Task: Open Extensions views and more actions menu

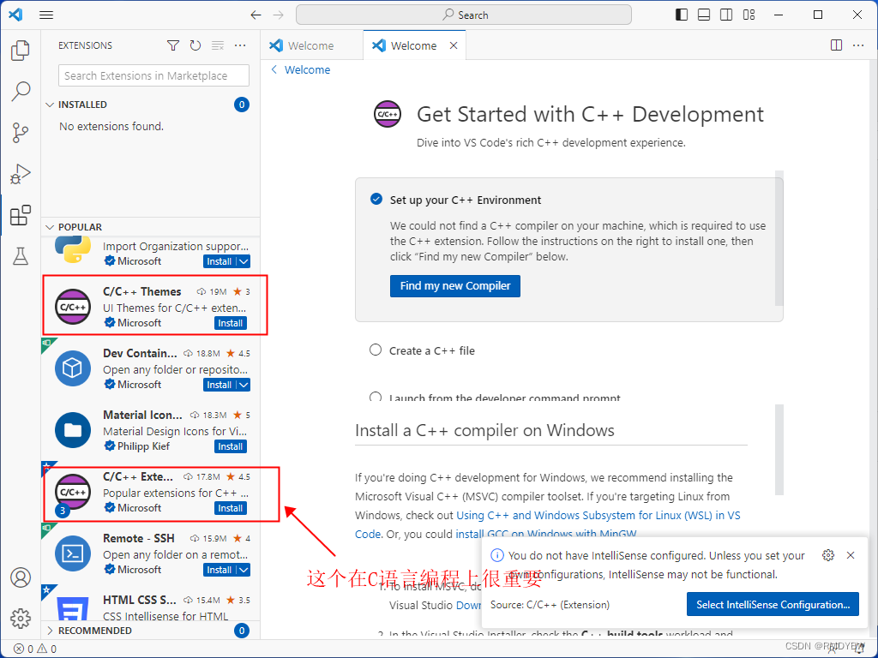Action: pyautogui.click(x=240, y=46)
